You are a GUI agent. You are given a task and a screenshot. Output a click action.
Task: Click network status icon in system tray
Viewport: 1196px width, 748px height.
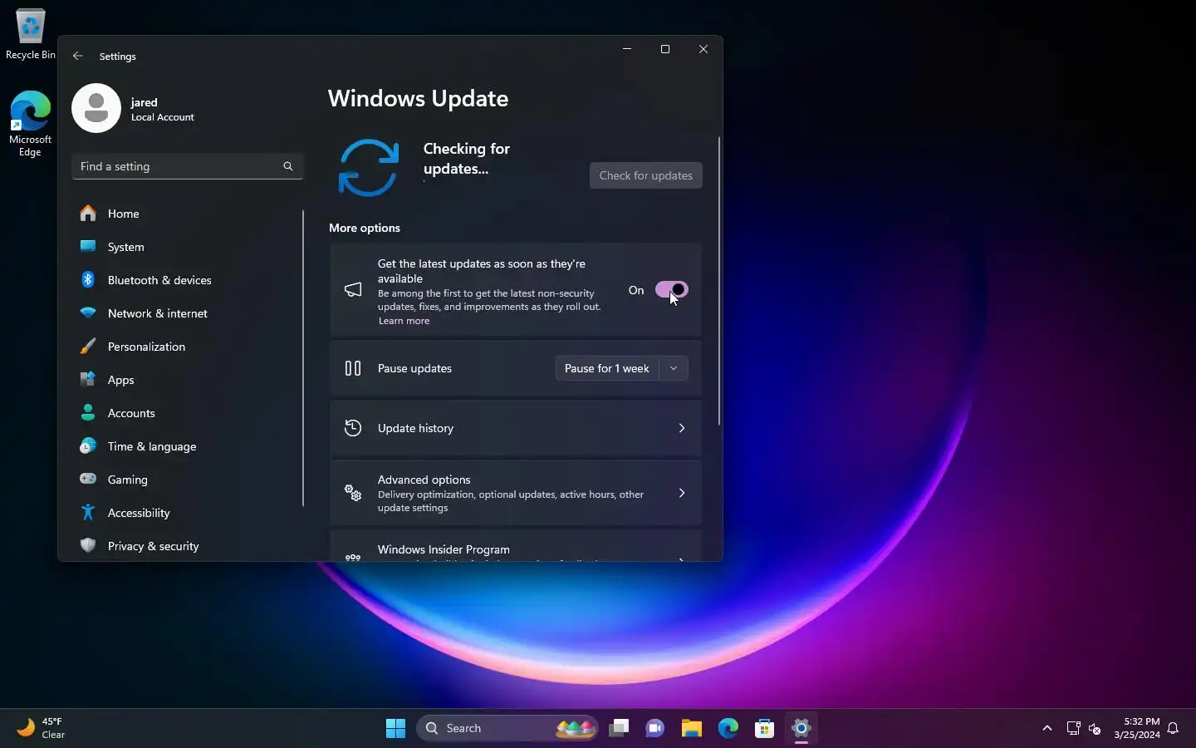click(1073, 728)
